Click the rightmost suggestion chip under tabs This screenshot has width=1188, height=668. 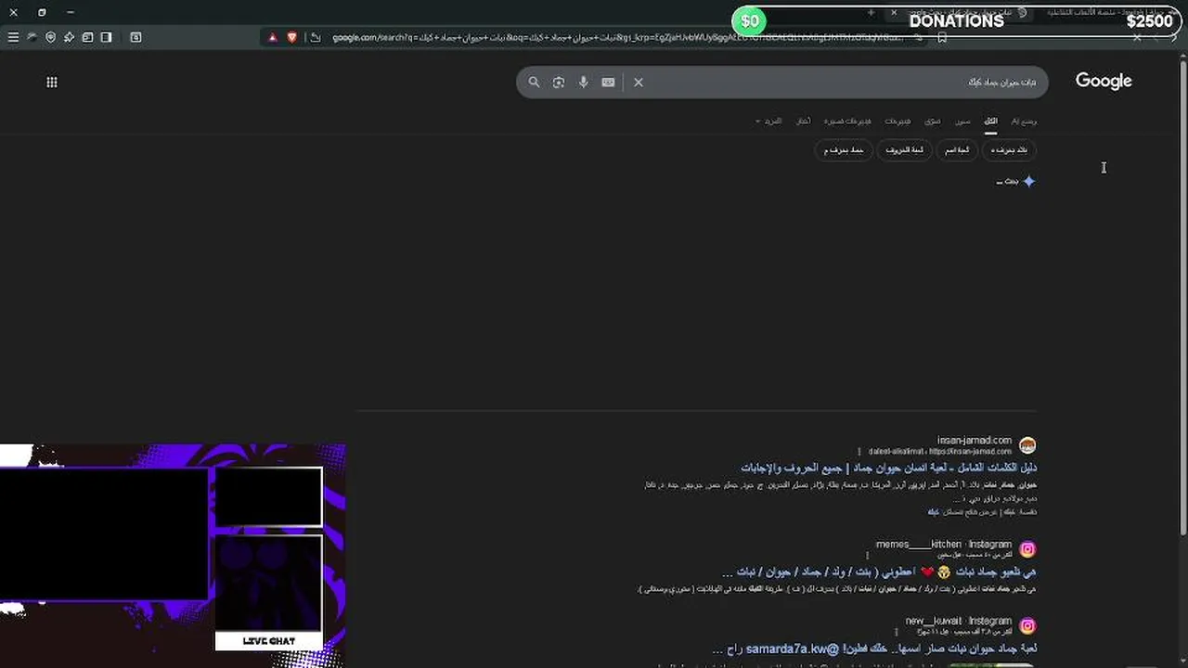click(1009, 149)
